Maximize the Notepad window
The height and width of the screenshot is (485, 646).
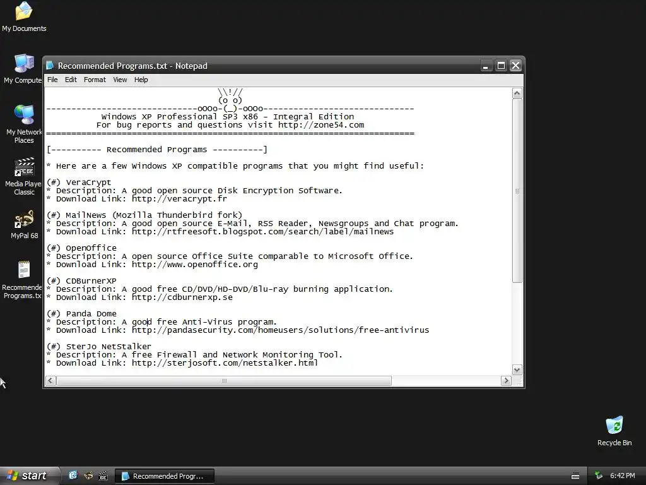[501, 66]
